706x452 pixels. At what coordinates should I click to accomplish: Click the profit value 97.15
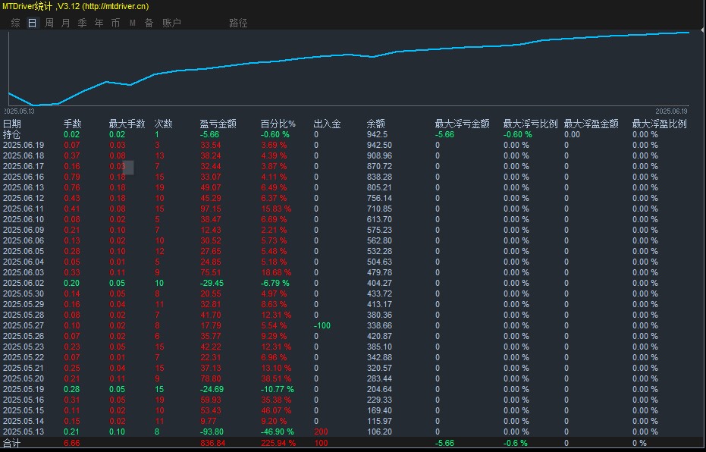[211, 209]
